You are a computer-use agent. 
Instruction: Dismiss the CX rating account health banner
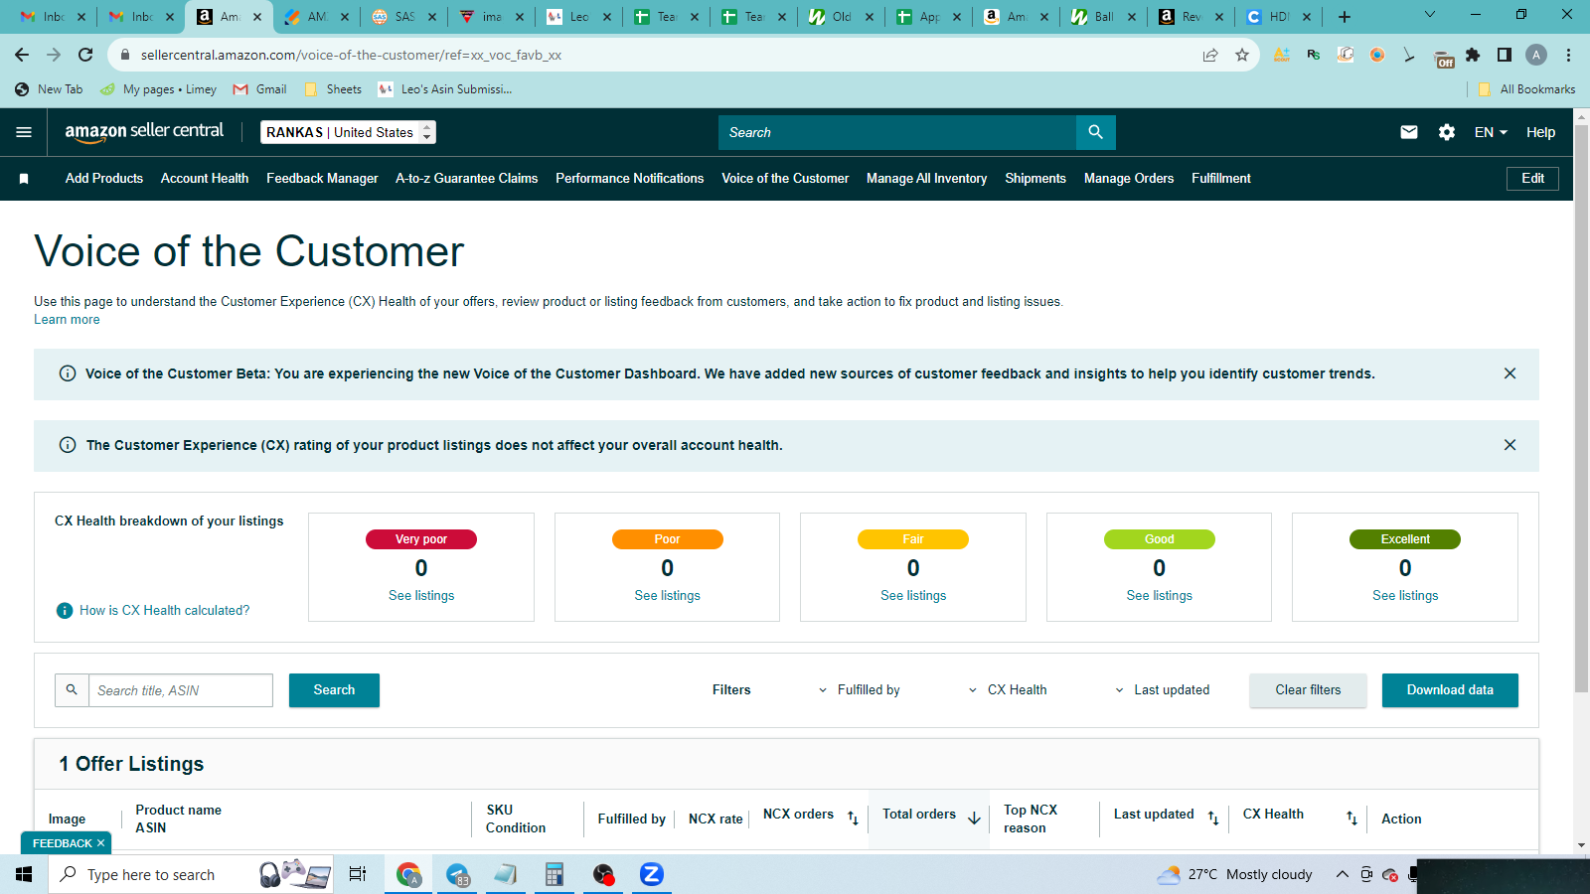click(x=1510, y=445)
